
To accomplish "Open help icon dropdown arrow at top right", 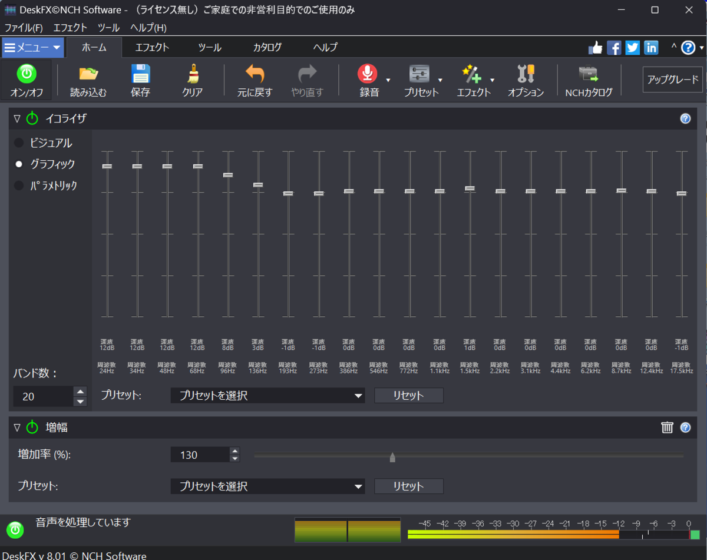I will [x=702, y=48].
